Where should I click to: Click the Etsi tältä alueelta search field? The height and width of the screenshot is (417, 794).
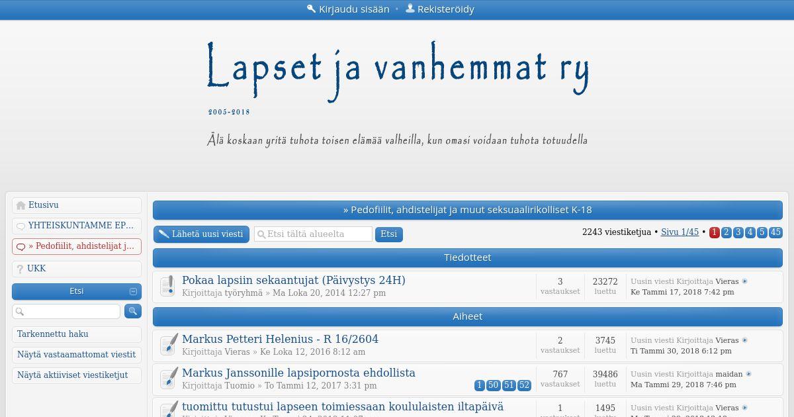click(313, 234)
